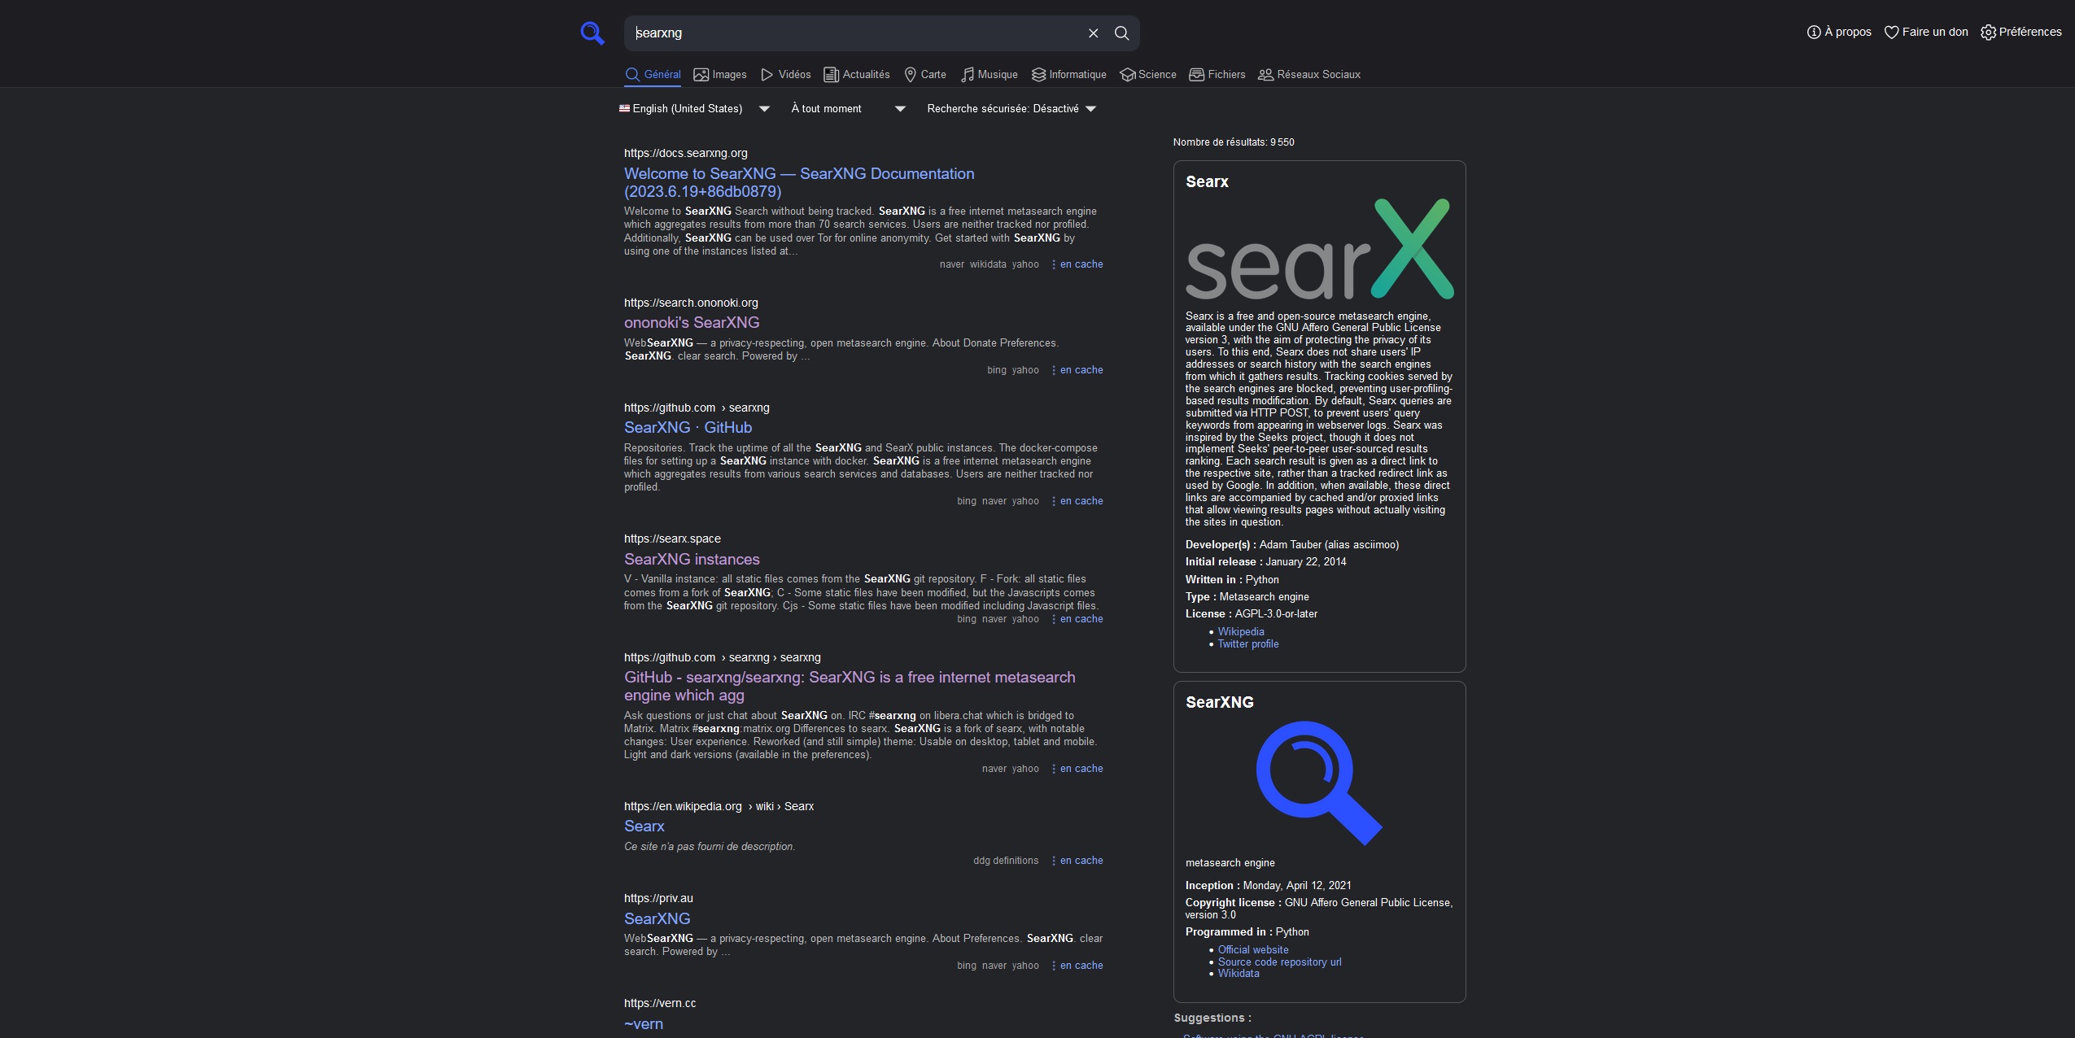Clear the search query with X icon
Viewport: 2075px width, 1038px height.
click(x=1093, y=33)
